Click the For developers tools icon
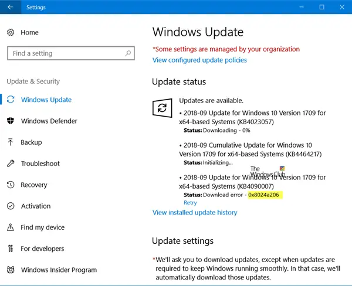This screenshot has width=352, height=286. click(x=11, y=248)
